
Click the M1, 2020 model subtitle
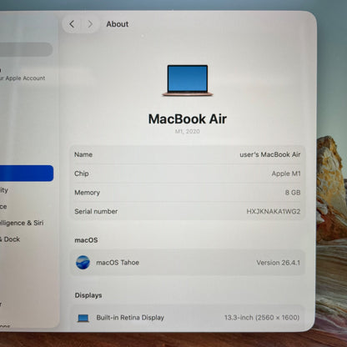[x=188, y=131]
